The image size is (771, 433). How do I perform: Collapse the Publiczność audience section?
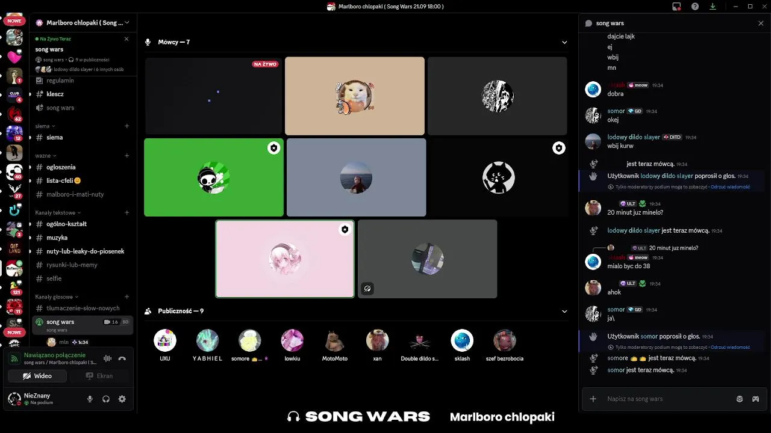pyautogui.click(x=564, y=311)
